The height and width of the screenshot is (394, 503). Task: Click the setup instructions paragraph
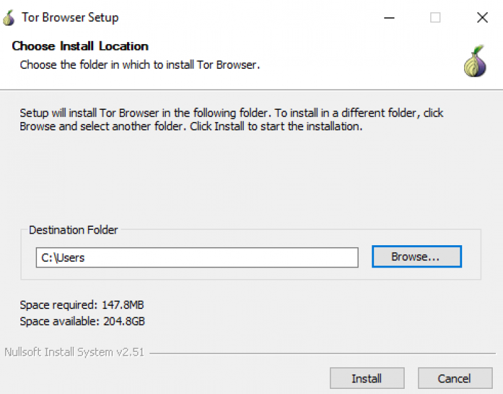click(x=231, y=119)
